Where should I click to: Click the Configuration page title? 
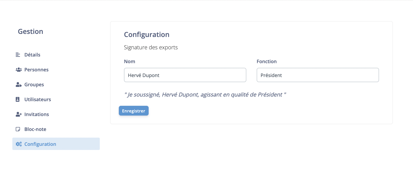pos(147,34)
